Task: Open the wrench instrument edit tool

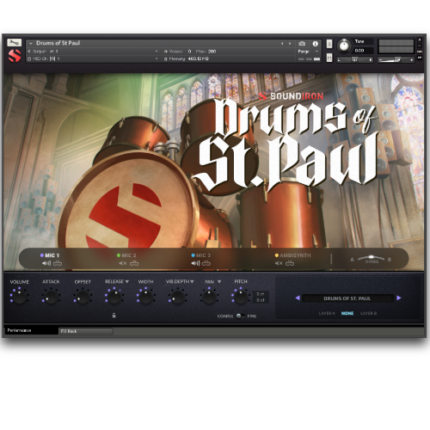Action: pyautogui.click(x=14, y=43)
